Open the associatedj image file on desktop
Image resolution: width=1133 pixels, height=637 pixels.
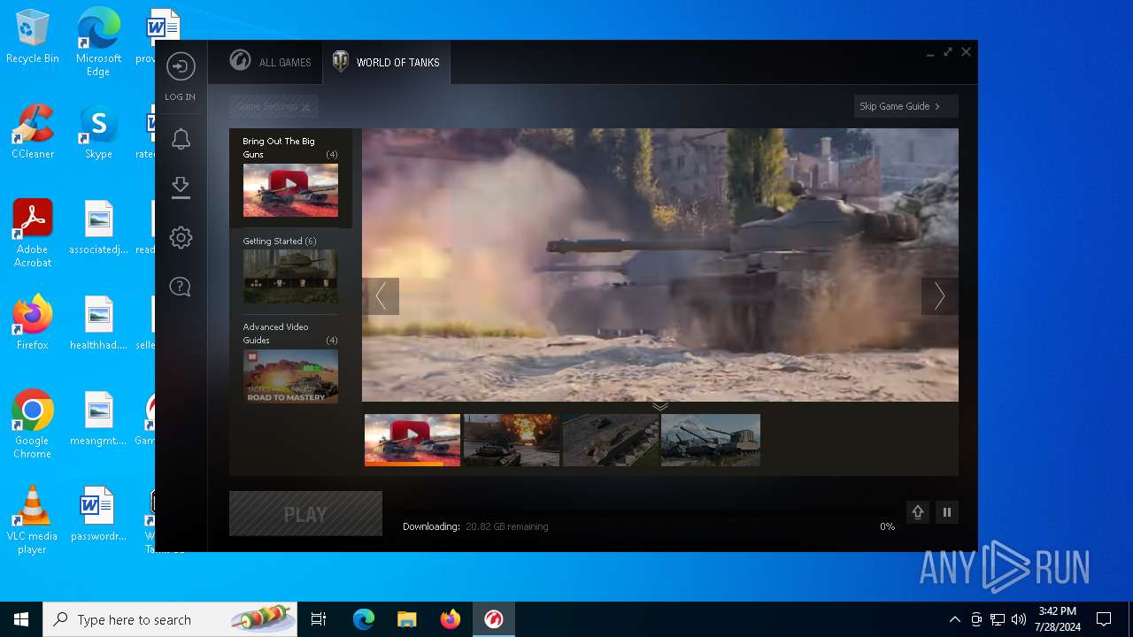[x=98, y=227]
